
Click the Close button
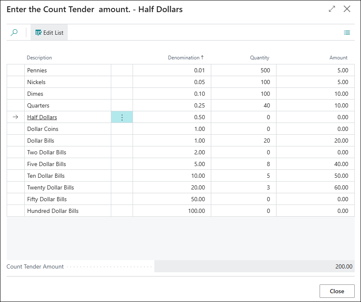point(337,291)
